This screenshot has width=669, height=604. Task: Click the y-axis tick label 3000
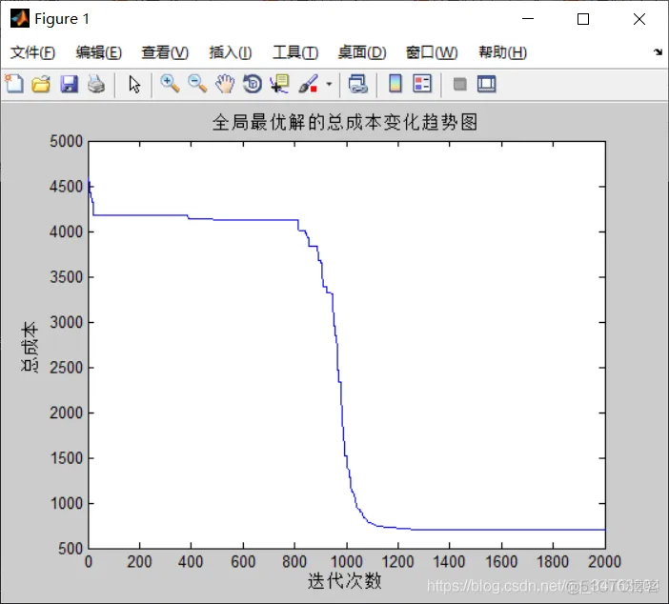(x=66, y=322)
